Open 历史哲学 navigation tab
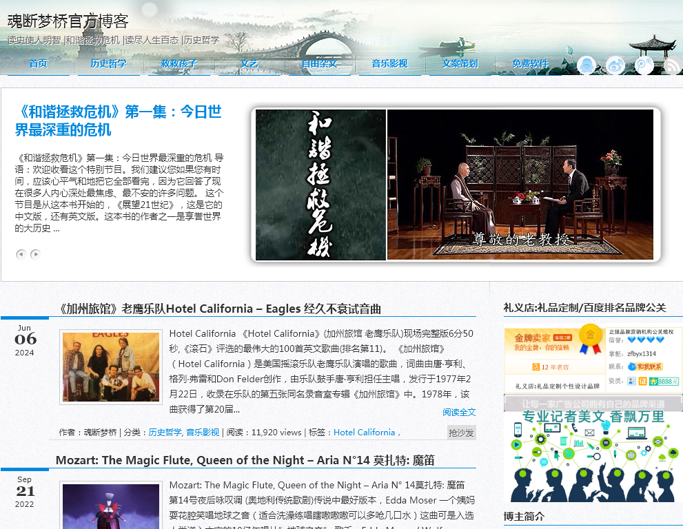The image size is (683, 529). 108,63
